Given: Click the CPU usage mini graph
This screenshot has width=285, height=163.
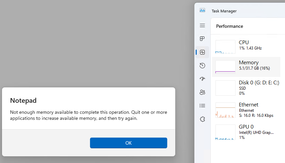Looking at the screenshot, I should (x=225, y=47).
